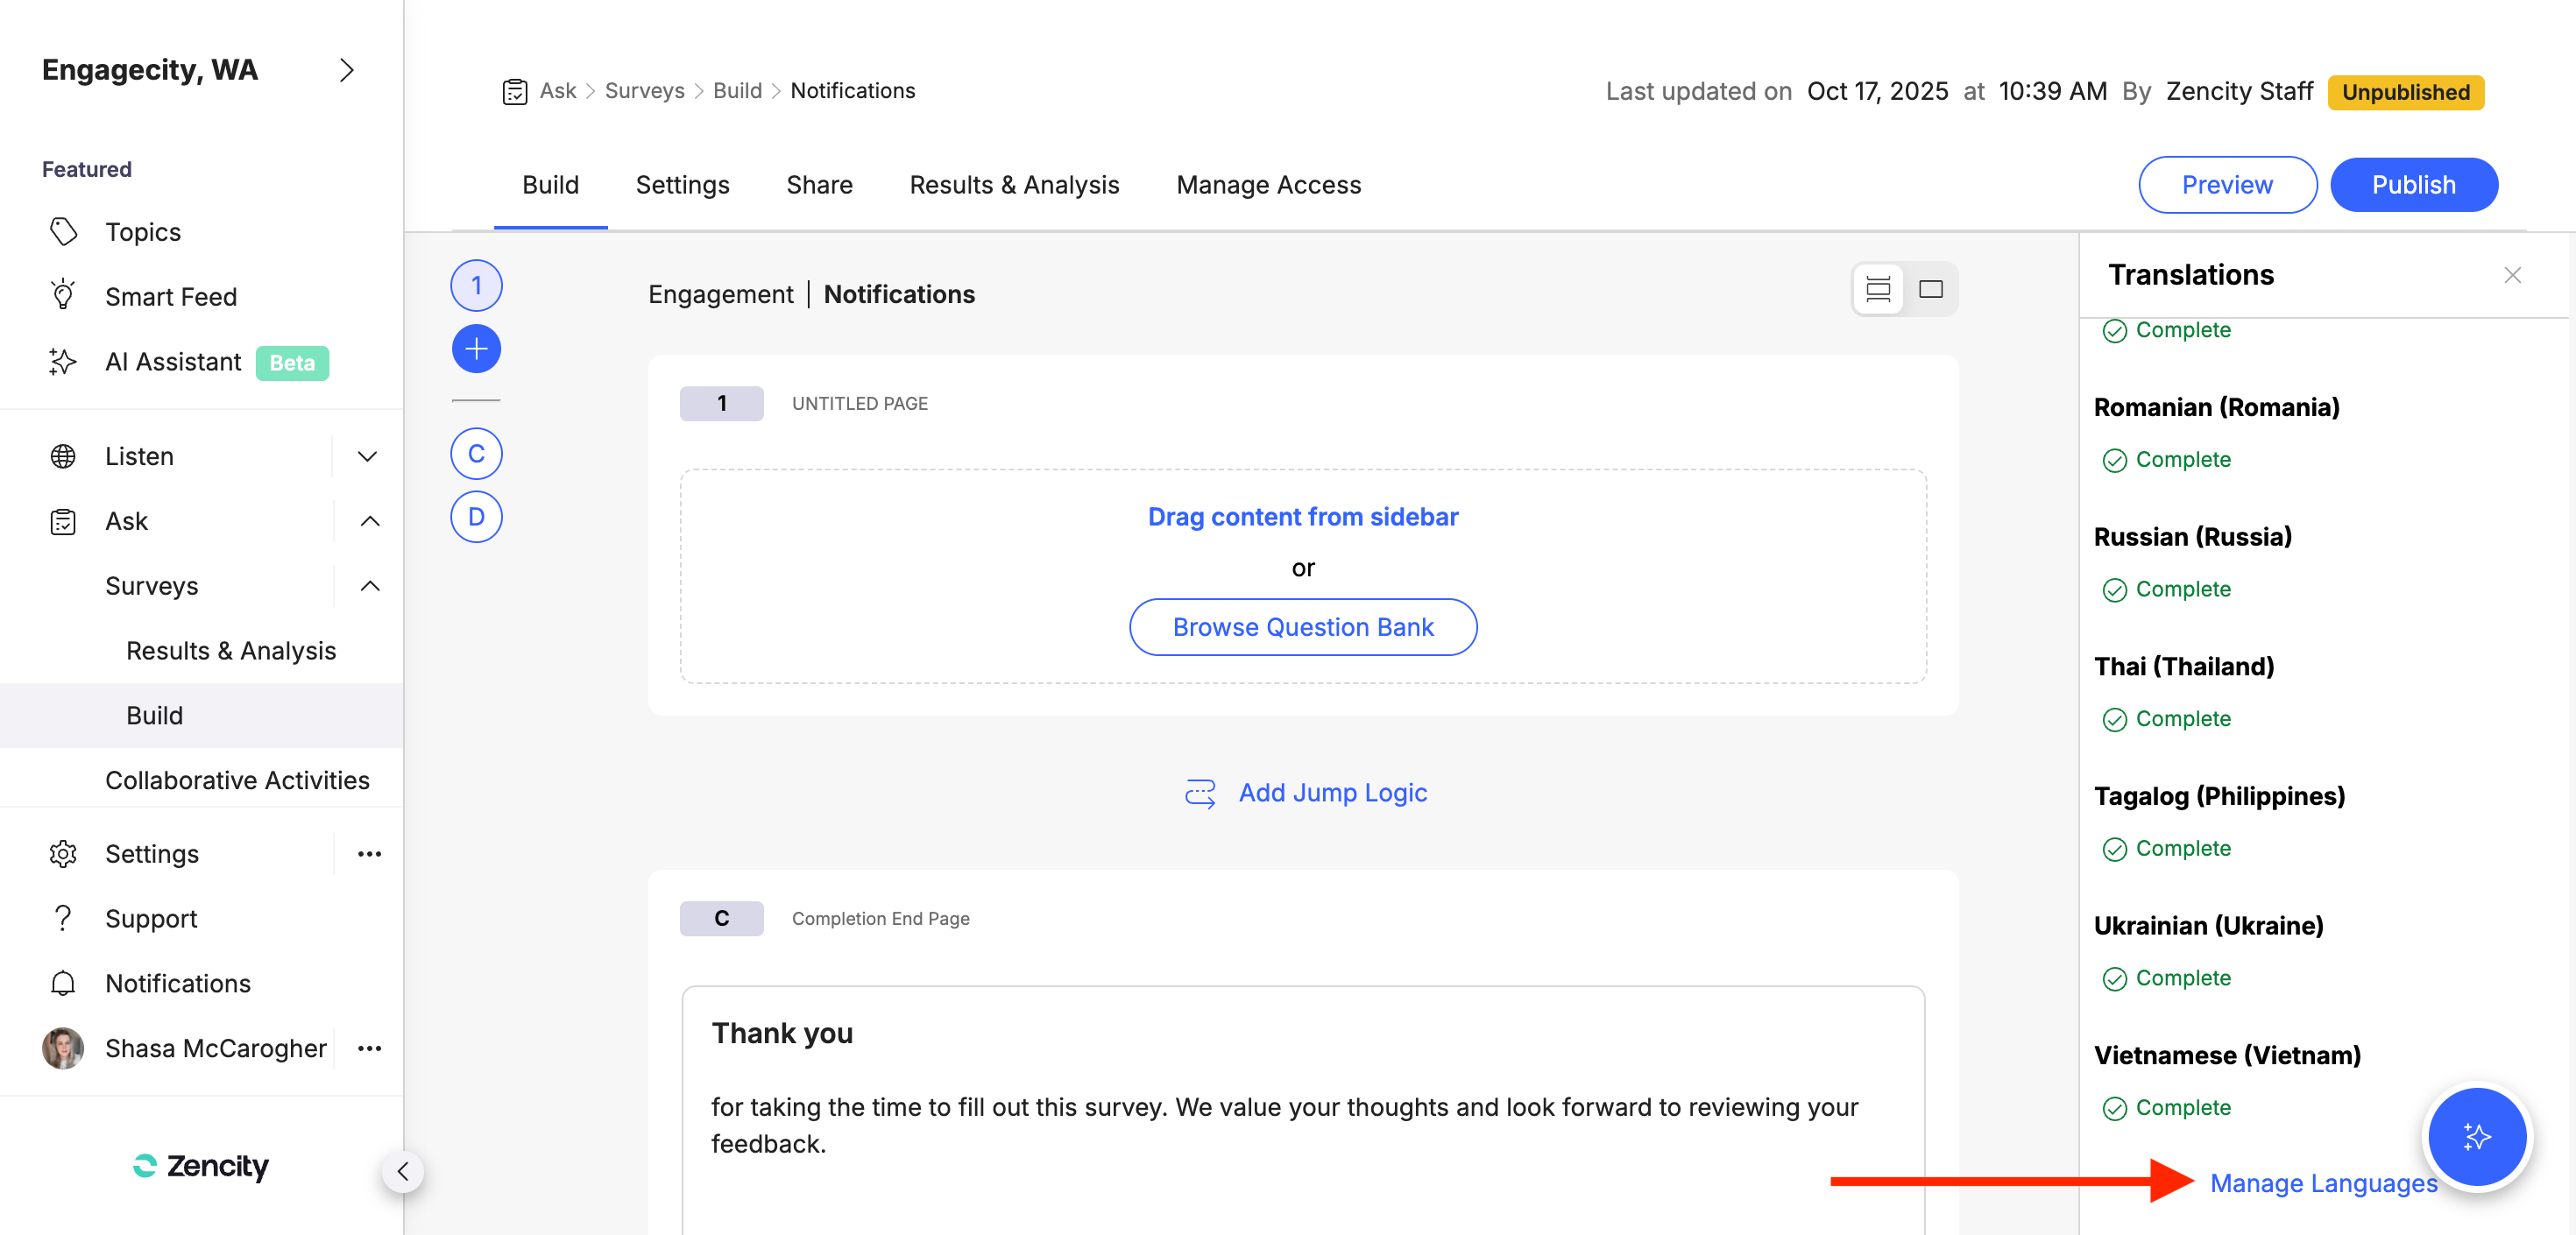Click the Publish button
Image resolution: width=2576 pixels, height=1235 pixels.
pyautogui.click(x=2413, y=185)
